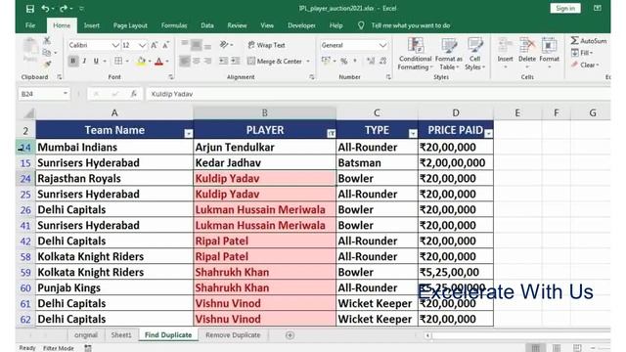Select cell with Arjun Tendulkar
626x352 pixels.
click(264, 147)
